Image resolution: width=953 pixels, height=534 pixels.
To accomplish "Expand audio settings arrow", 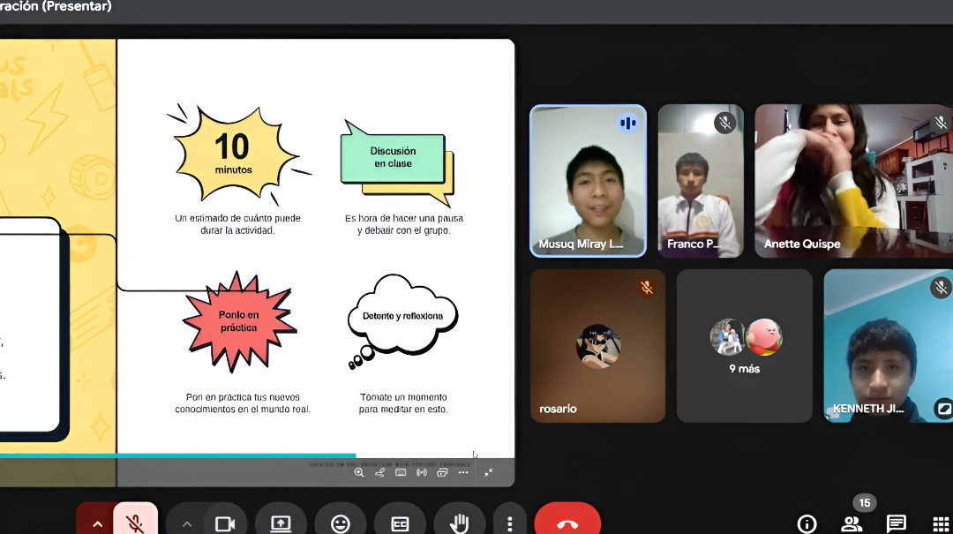I will tap(97, 523).
